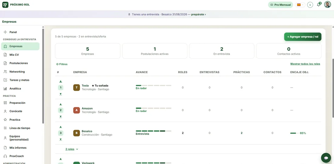
Task: Click the Panel crosshair icon
Action: tap(5, 32)
